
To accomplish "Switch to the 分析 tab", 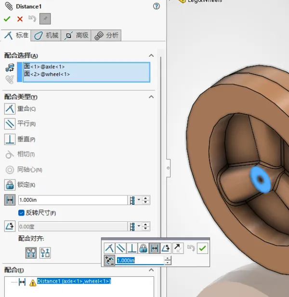I will [x=106, y=36].
